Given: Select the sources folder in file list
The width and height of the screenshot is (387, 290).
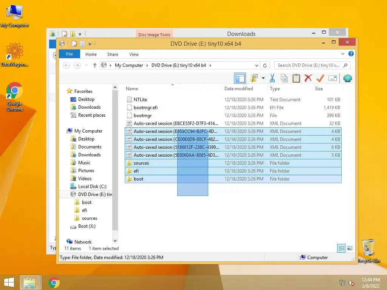Looking at the screenshot, I should click(233, 163).
